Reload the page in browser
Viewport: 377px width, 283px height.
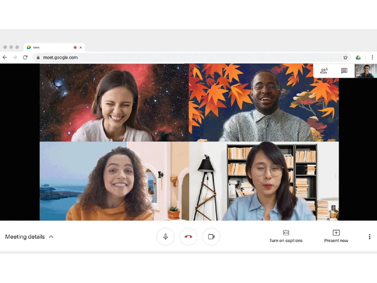point(25,57)
